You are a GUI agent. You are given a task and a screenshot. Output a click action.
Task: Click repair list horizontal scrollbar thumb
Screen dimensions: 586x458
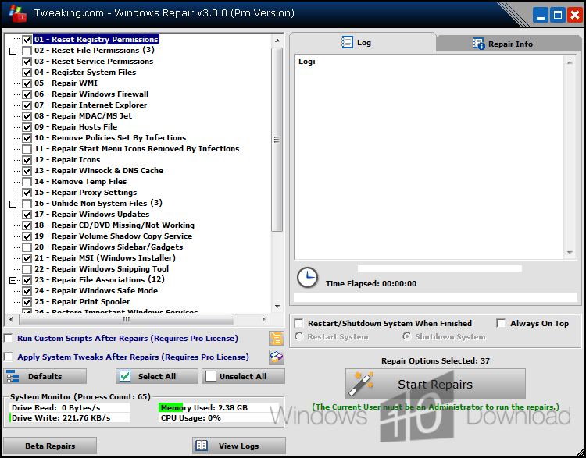tap(127, 320)
